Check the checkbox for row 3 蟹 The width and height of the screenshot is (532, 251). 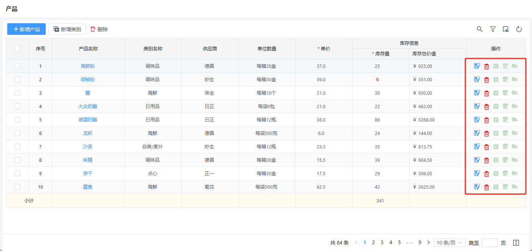pos(17,93)
